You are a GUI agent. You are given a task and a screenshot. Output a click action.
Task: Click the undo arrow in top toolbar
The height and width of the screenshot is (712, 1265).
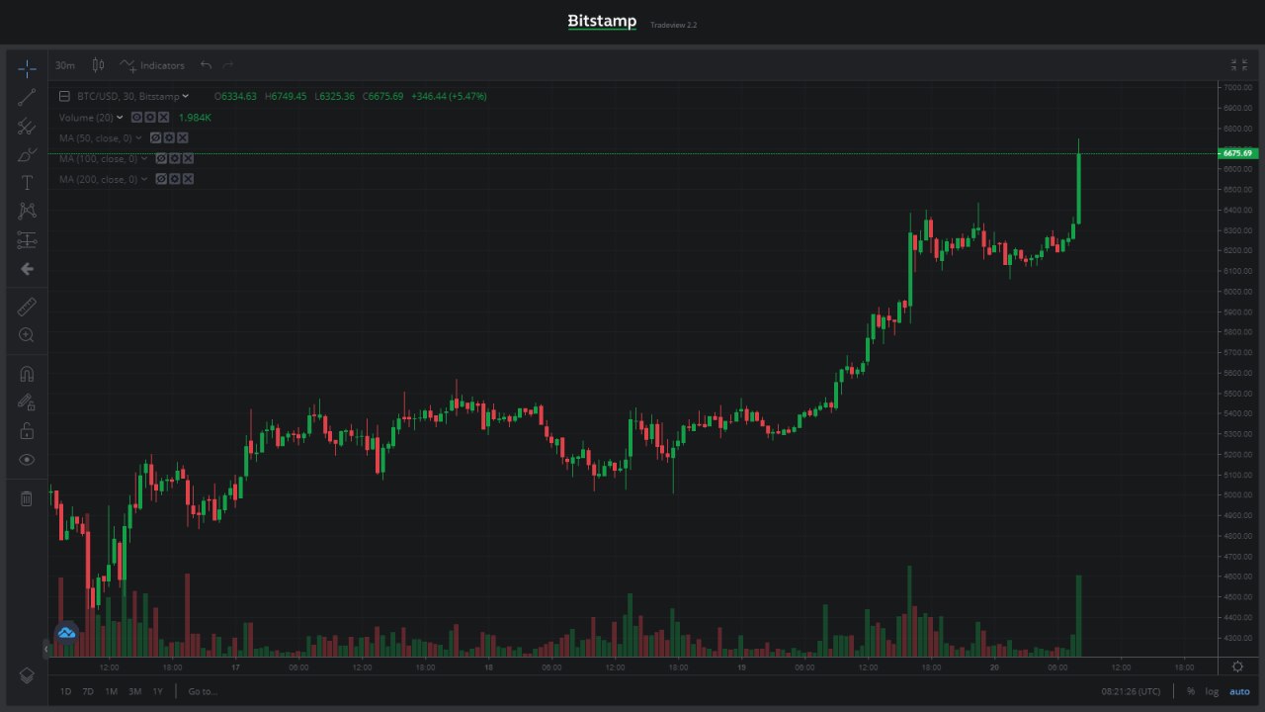point(206,65)
